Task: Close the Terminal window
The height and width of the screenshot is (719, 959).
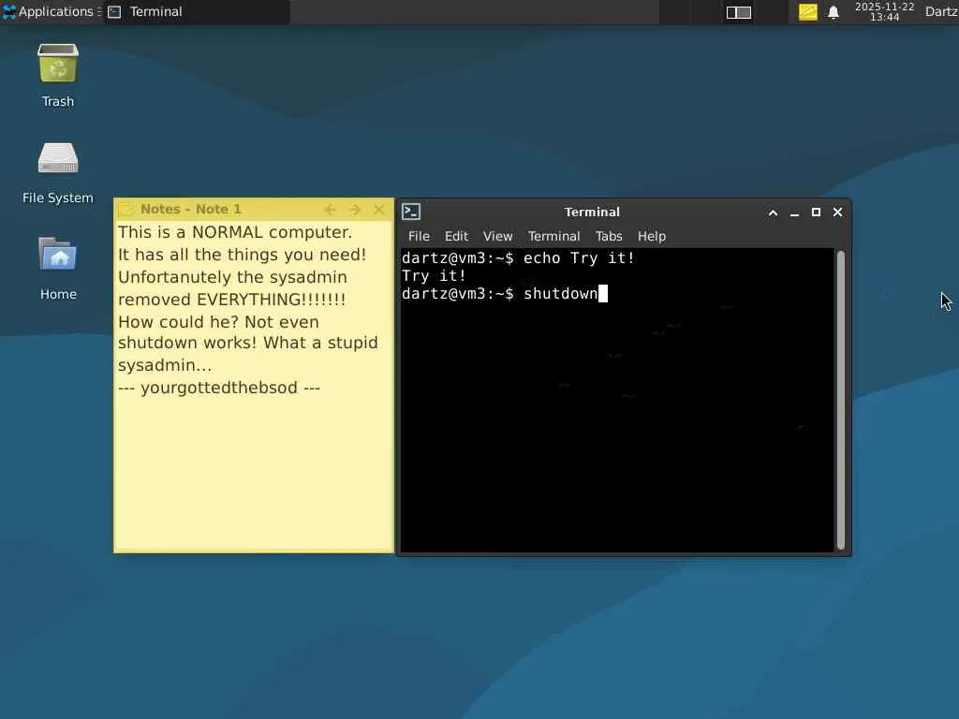Action: (x=838, y=213)
